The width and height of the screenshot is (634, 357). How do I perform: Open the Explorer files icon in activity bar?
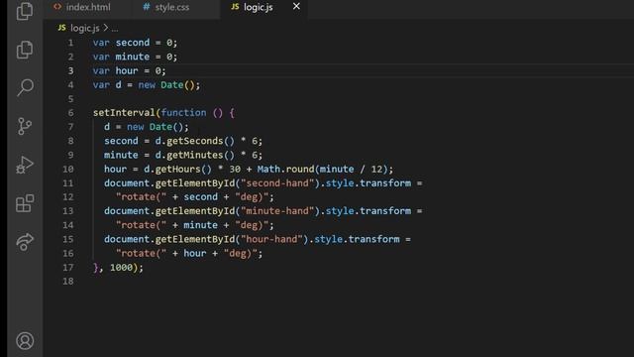25,50
